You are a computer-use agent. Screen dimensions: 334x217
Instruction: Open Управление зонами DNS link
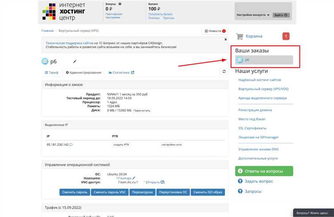click(258, 149)
